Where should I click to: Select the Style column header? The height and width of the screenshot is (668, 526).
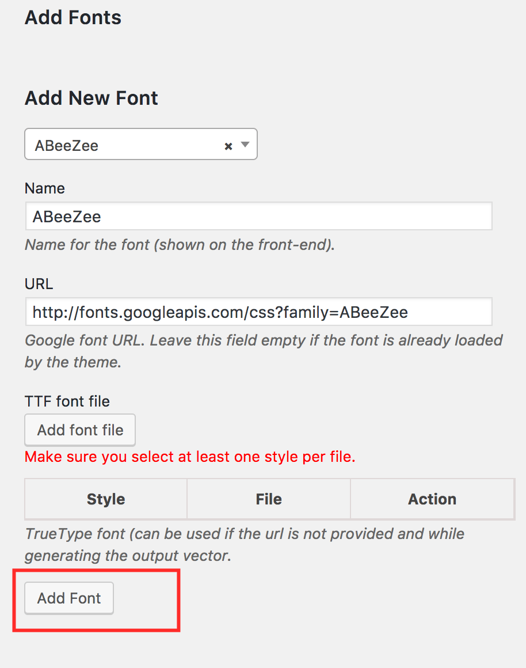106,499
